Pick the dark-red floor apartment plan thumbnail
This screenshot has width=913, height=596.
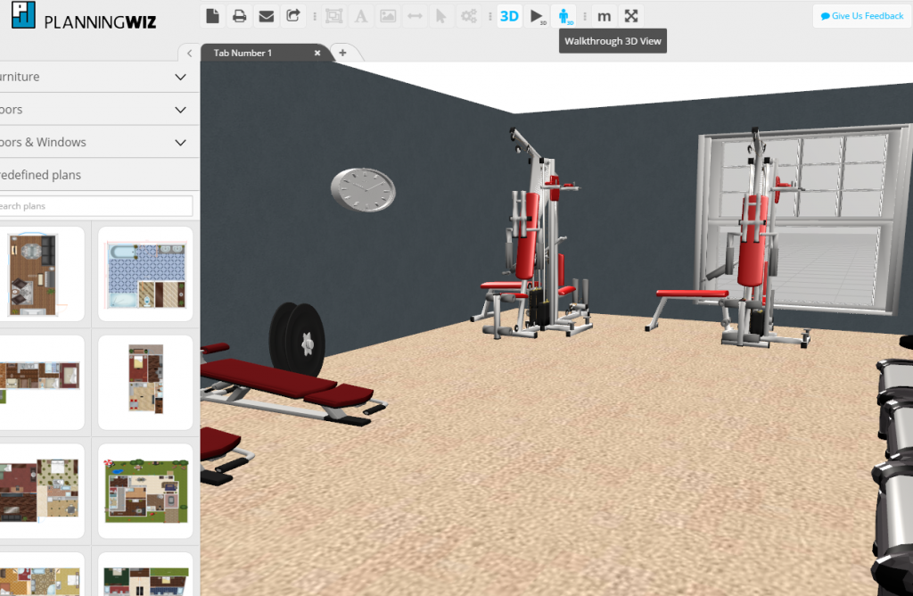click(x=41, y=491)
